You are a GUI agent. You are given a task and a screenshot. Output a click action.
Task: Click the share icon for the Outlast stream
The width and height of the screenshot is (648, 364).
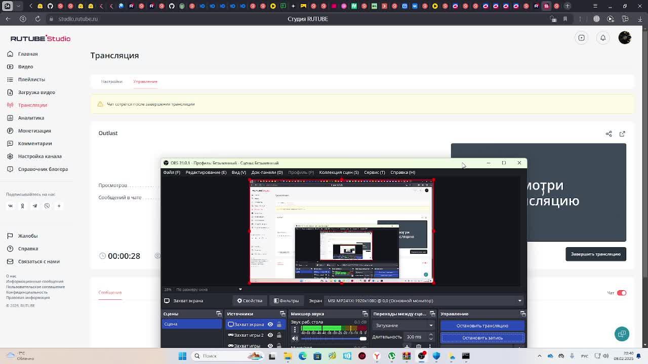click(609, 134)
